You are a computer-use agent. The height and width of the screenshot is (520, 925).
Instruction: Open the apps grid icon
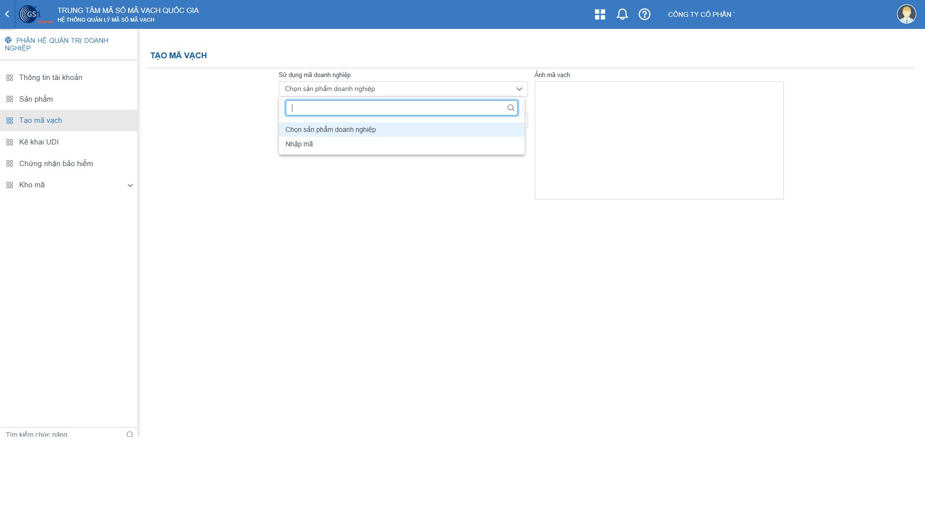(x=600, y=14)
